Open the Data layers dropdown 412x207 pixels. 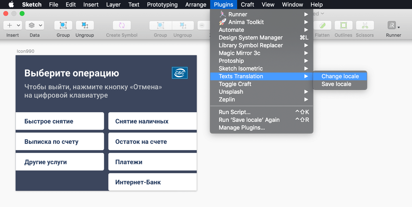[34, 25]
